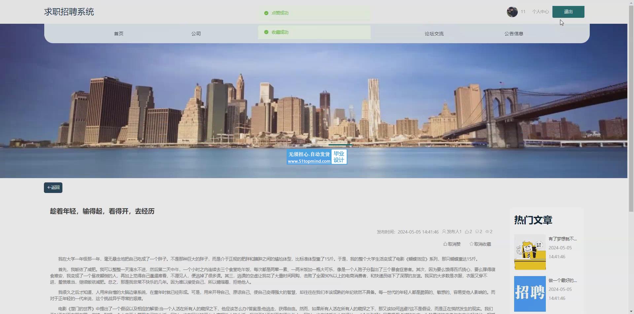Screen dimensions: 634x314
Task: Click the cartoon thumbnail of 有了梦想就不… article
Action: coord(530,252)
